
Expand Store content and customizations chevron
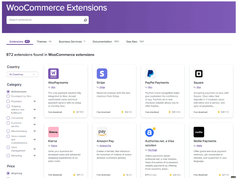click(x=35, y=139)
